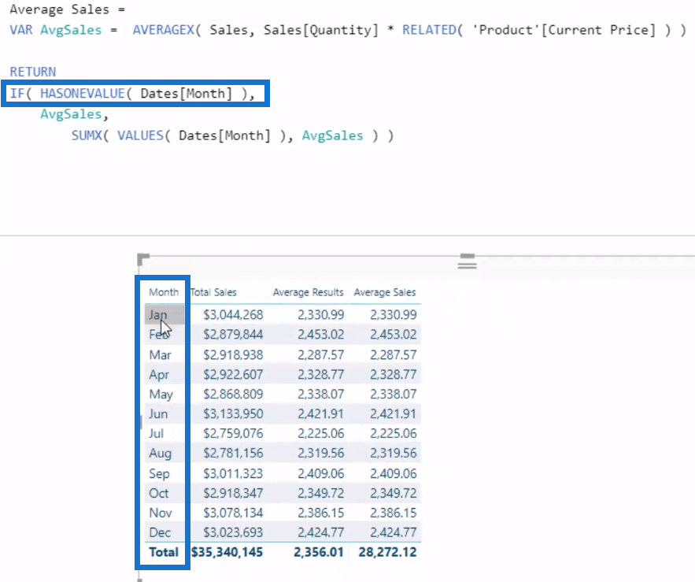Click Sales[Quantity] in the formula
Viewport: 695px width, 582px height.
tap(321, 30)
